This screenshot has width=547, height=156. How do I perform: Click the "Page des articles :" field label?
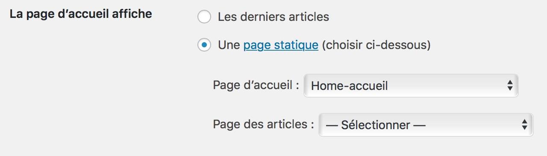click(x=263, y=124)
